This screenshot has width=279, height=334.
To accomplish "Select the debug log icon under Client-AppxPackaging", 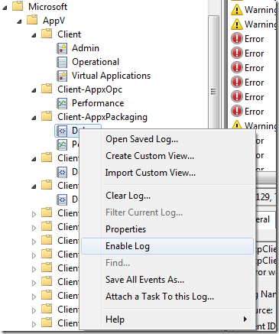I will point(62,131).
